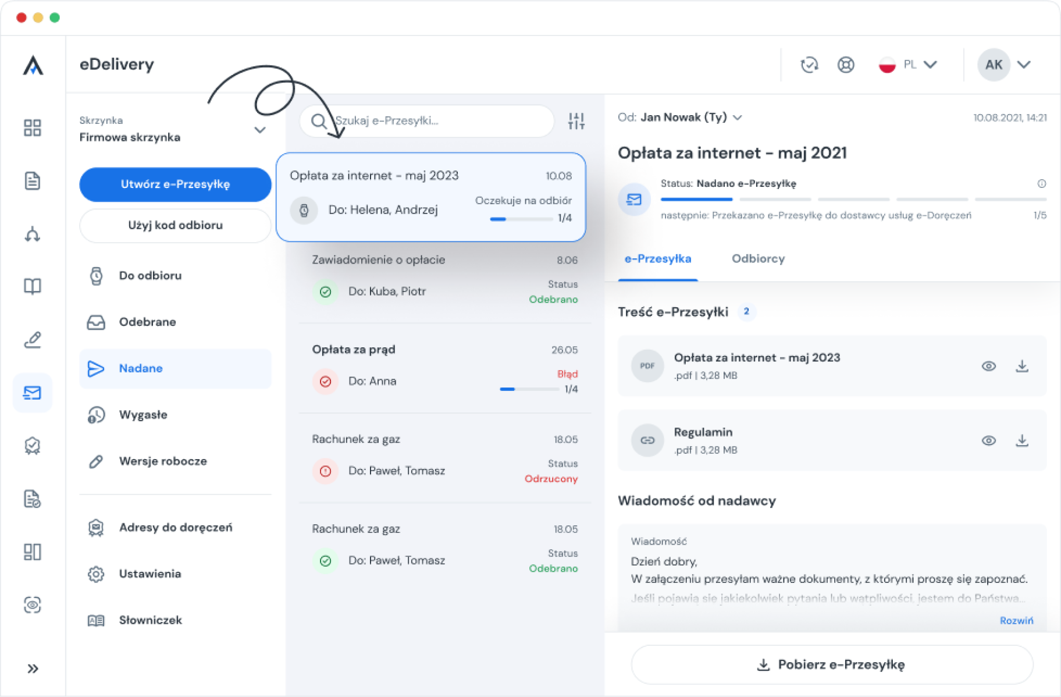
Task: Focus the Szukaj e-Przesyłki search field
Action: 436,121
